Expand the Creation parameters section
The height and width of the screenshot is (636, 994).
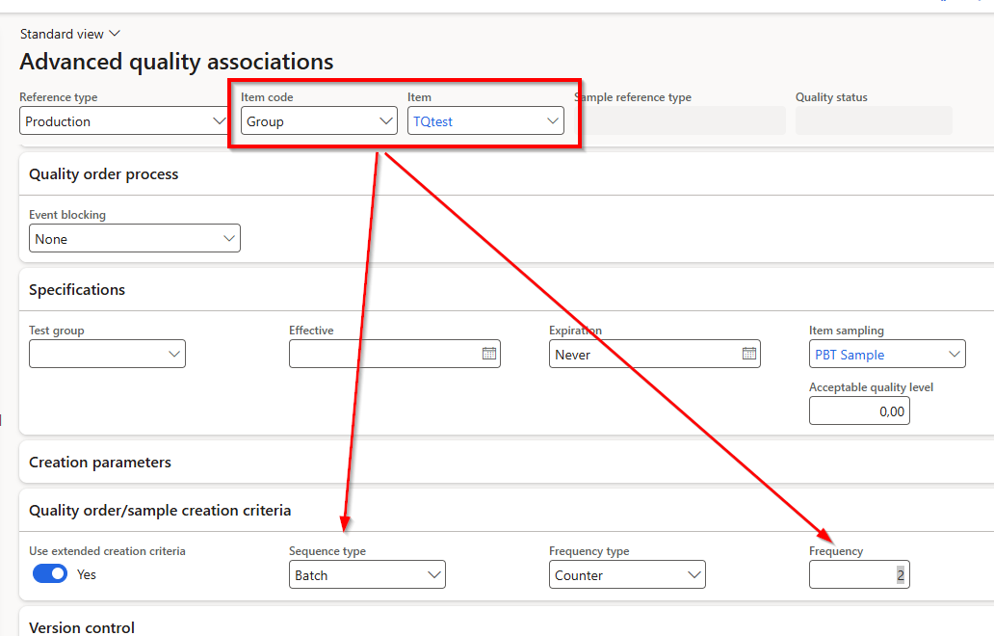(100, 463)
